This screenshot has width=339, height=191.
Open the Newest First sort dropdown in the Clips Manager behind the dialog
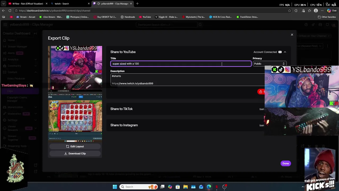click(309, 46)
